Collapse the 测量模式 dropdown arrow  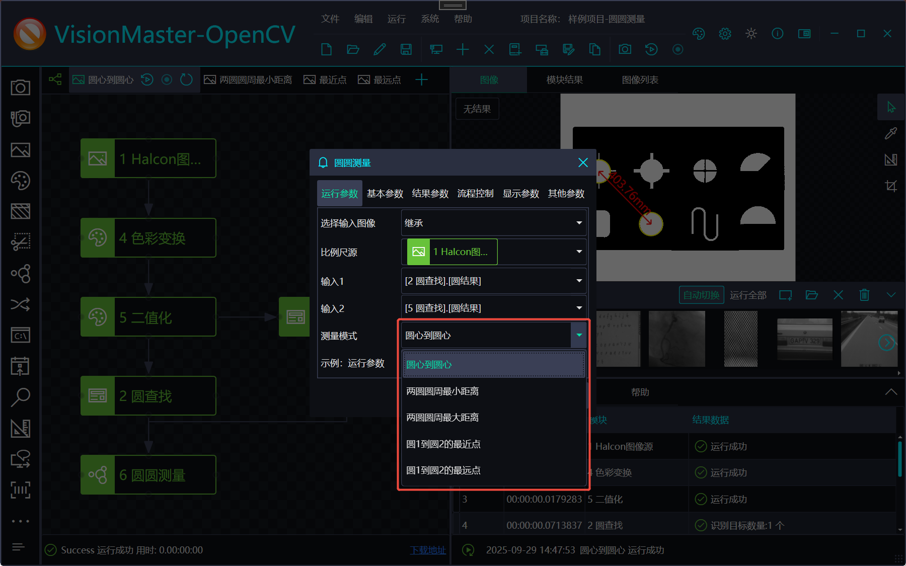coord(579,335)
